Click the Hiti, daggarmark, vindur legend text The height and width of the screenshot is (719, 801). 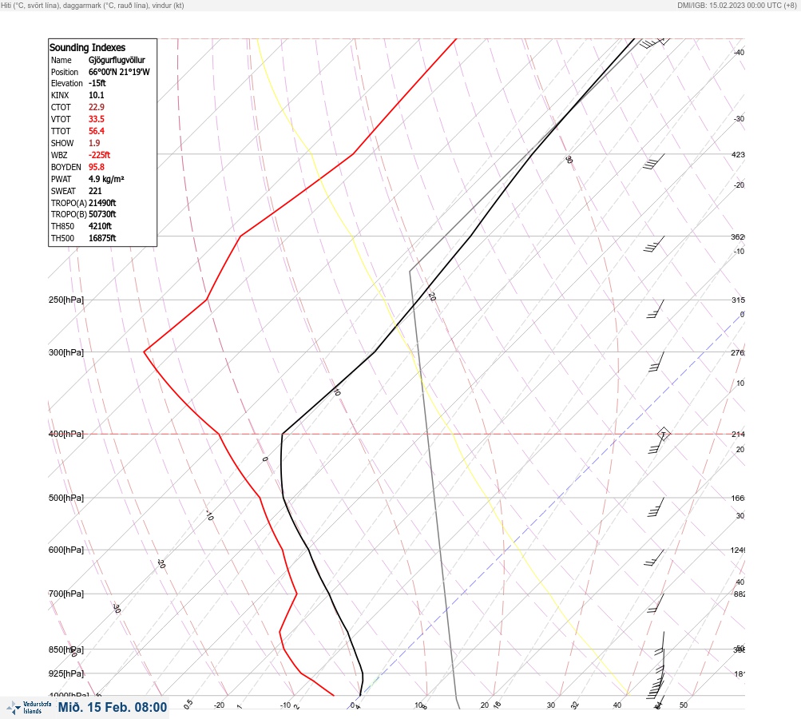[93, 5]
